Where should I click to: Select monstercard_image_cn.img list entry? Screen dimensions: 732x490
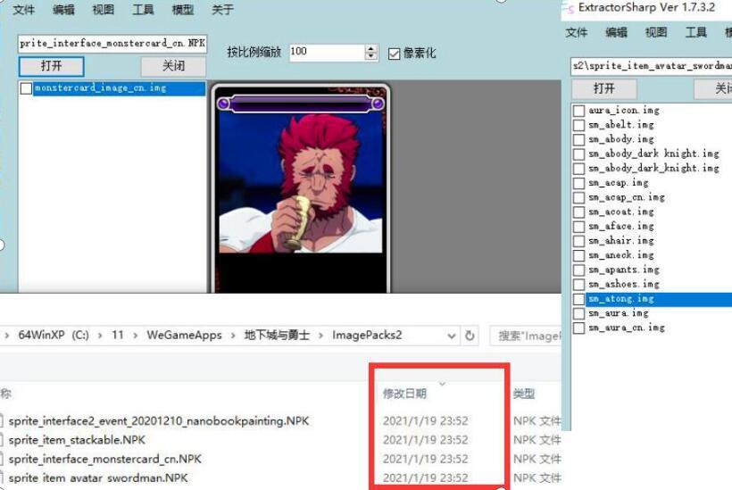(119, 88)
